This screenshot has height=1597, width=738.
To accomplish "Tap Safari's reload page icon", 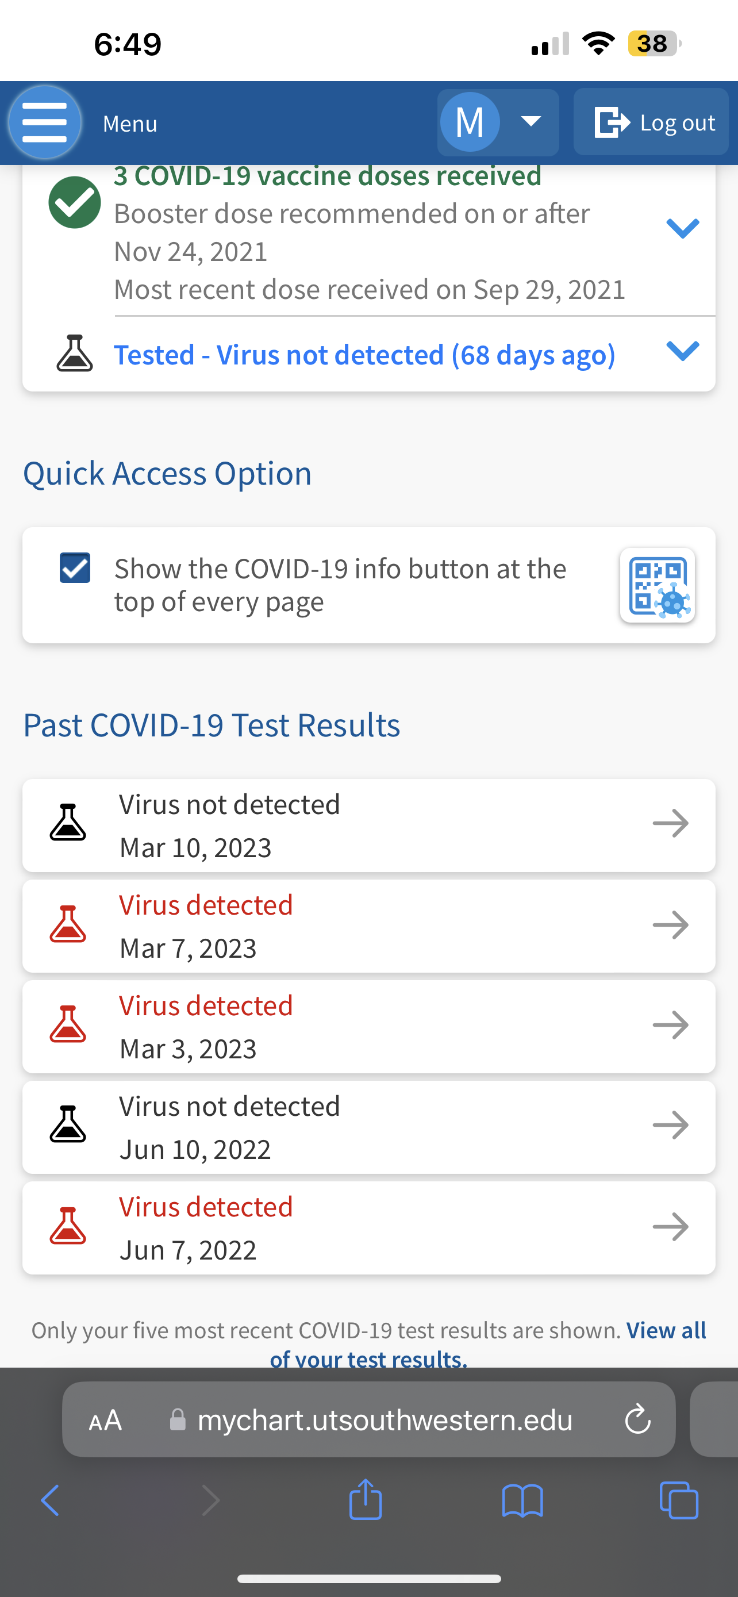I will [637, 1420].
